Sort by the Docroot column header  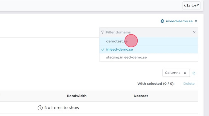(x=141, y=96)
